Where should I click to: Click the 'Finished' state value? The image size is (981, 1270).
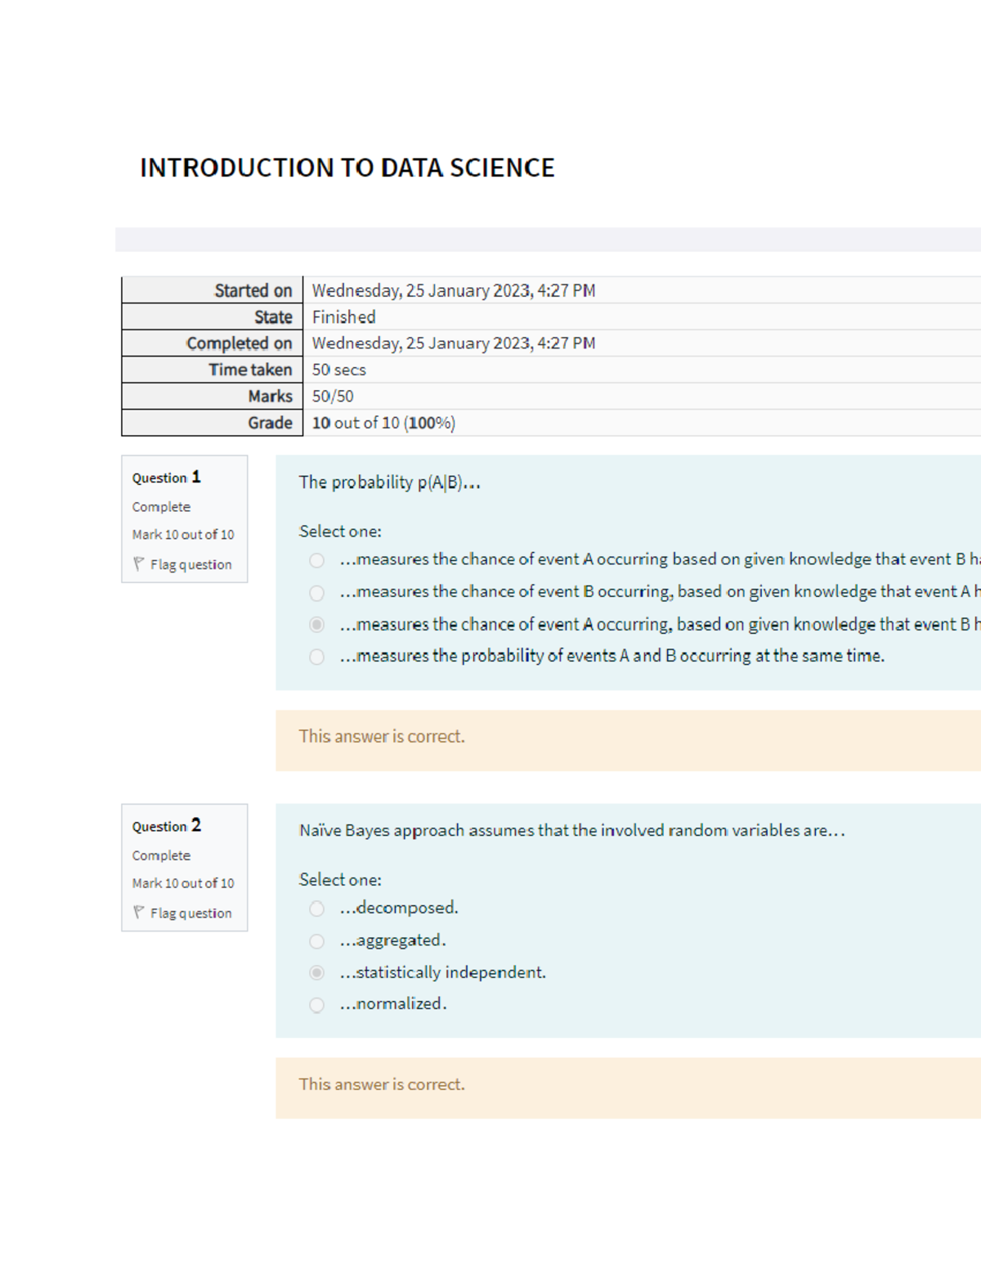pyautogui.click(x=343, y=316)
